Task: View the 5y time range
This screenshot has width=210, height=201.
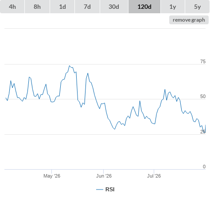Action: 198,7
